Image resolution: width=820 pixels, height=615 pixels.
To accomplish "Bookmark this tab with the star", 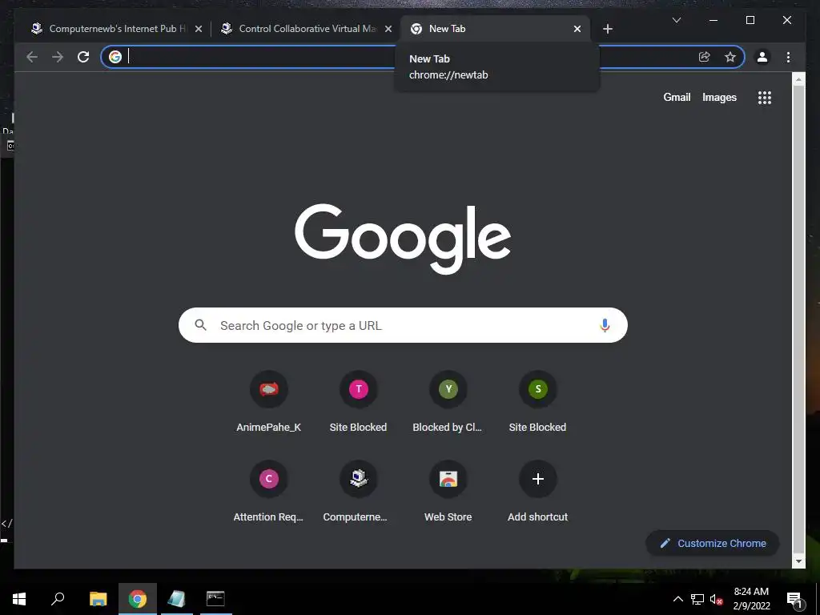I will tap(730, 57).
